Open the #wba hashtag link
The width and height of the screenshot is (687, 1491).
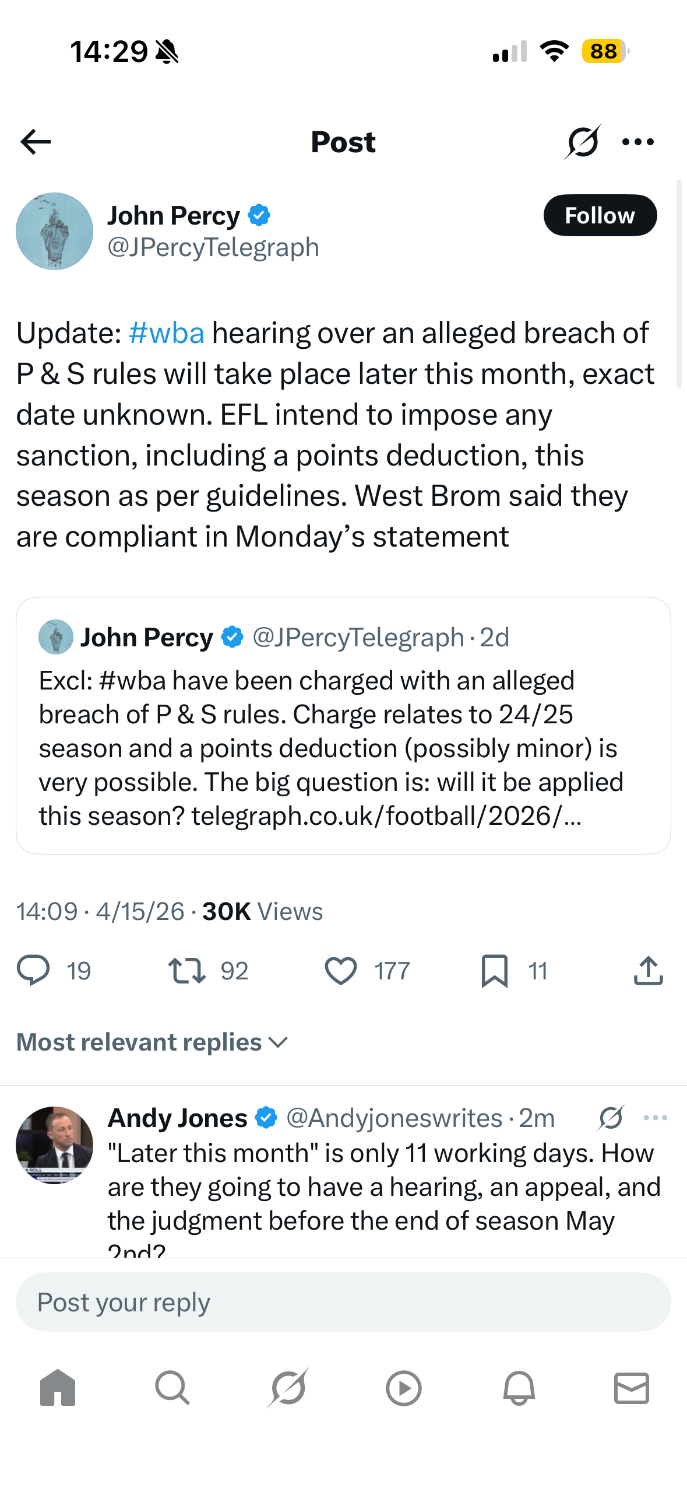pos(167,333)
